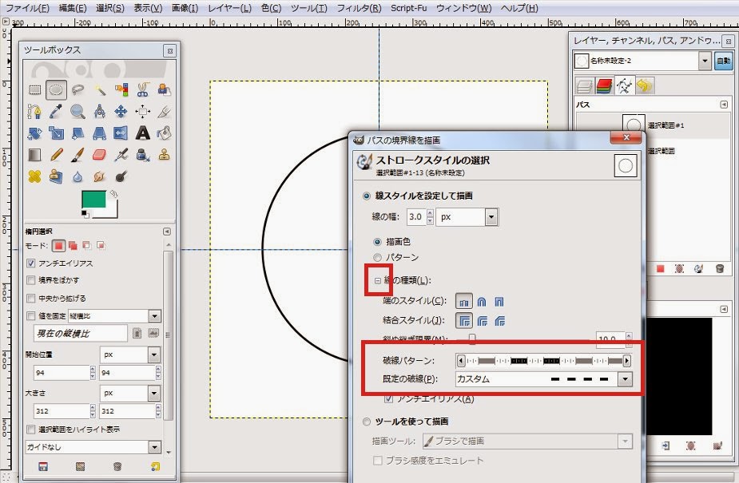The image size is (739, 483).
Task: Select the Eraser tool
Action: (100, 156)
